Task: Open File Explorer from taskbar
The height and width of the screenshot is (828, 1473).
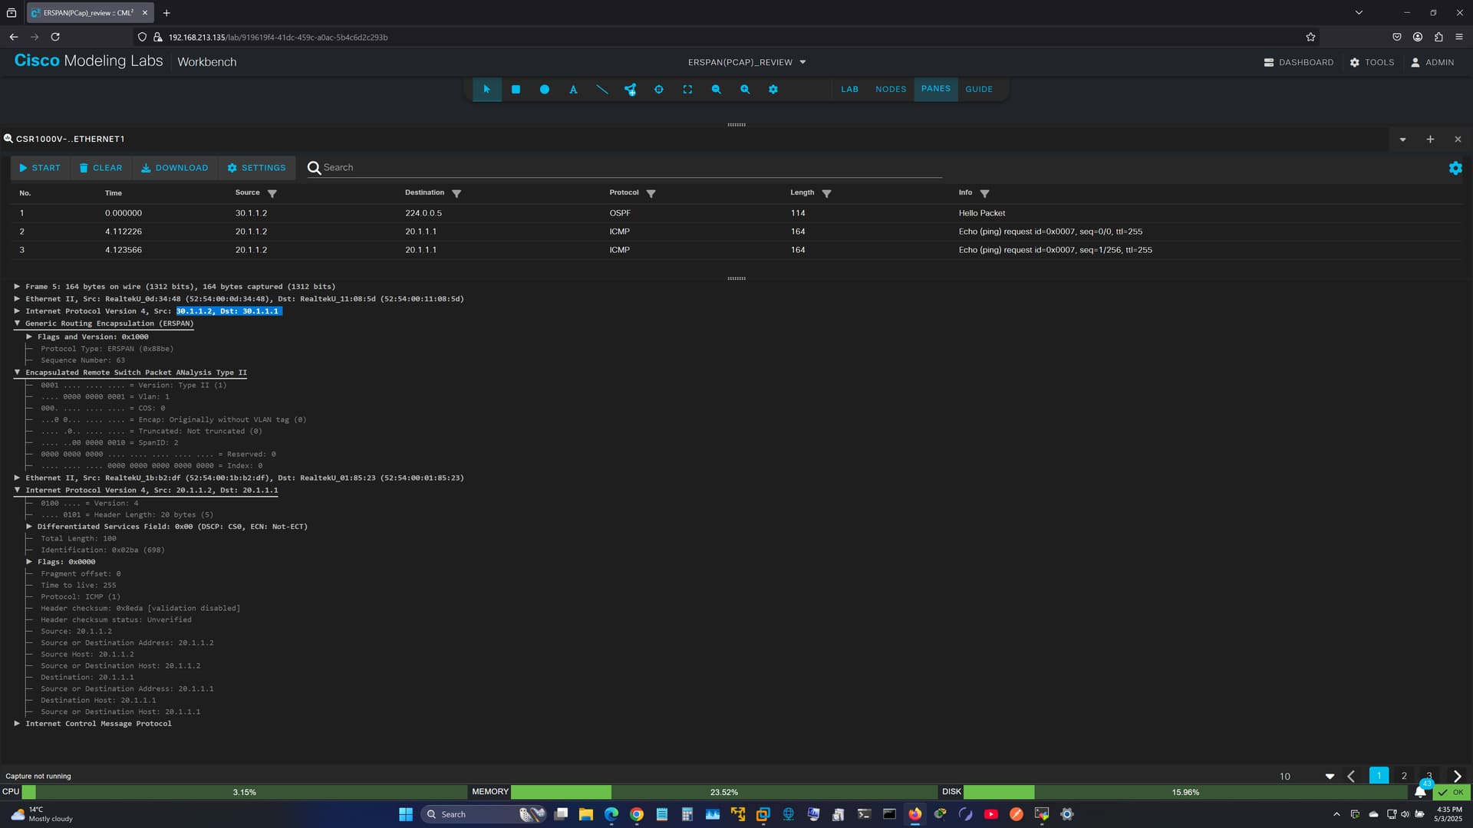Action: [x=586, y=814]
